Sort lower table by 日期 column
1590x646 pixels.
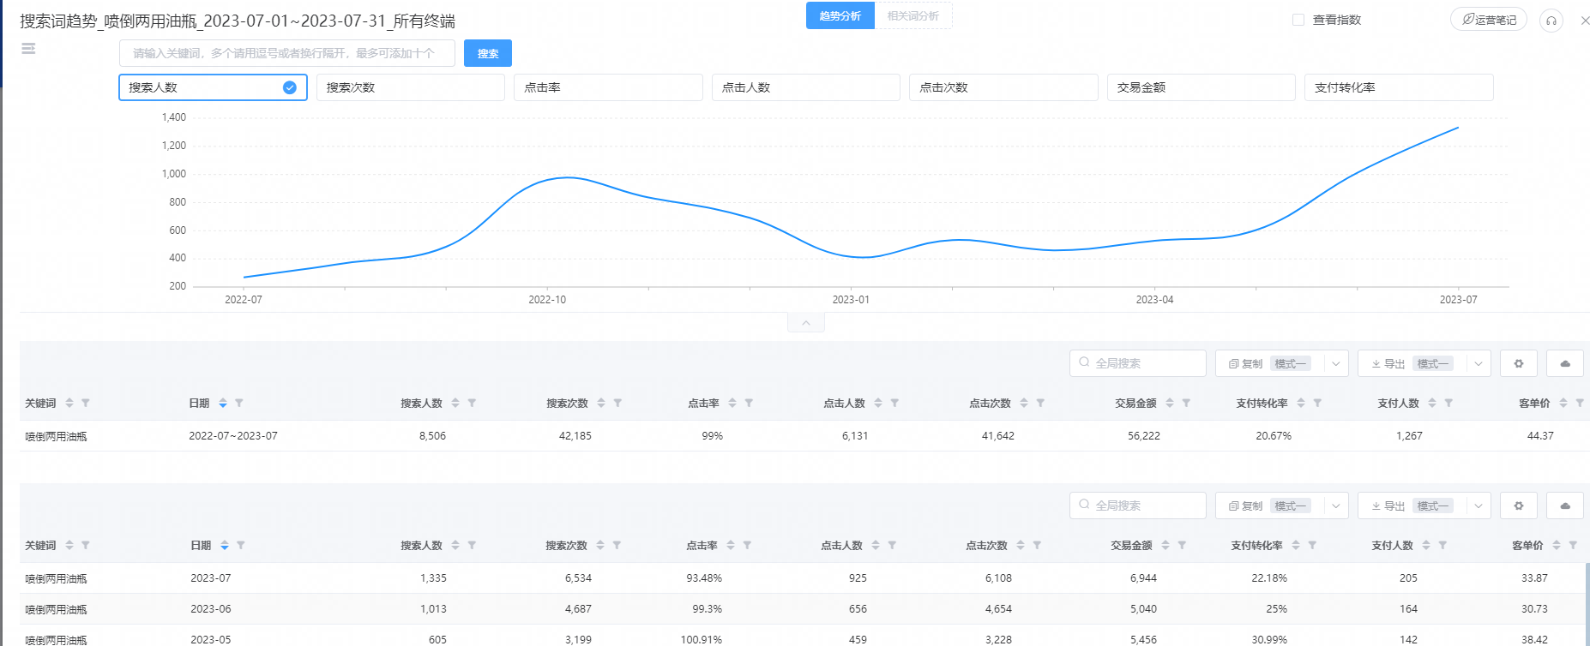[x=224, y=545]
